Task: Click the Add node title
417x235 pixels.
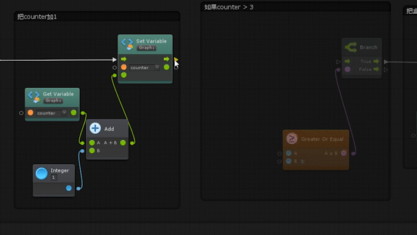Action: [109, 129]
